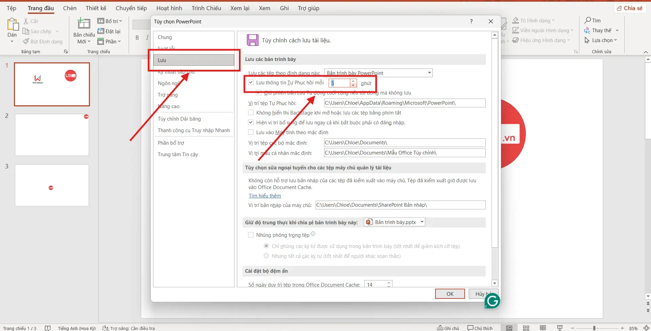Click the OK button
651x331 pixels.
pyautogui.click(x=450, y=294)
